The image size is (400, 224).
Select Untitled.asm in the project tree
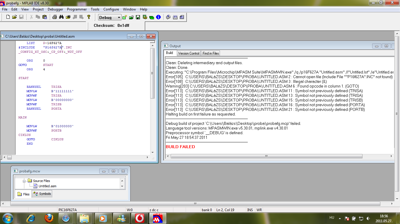pos(47,186)
